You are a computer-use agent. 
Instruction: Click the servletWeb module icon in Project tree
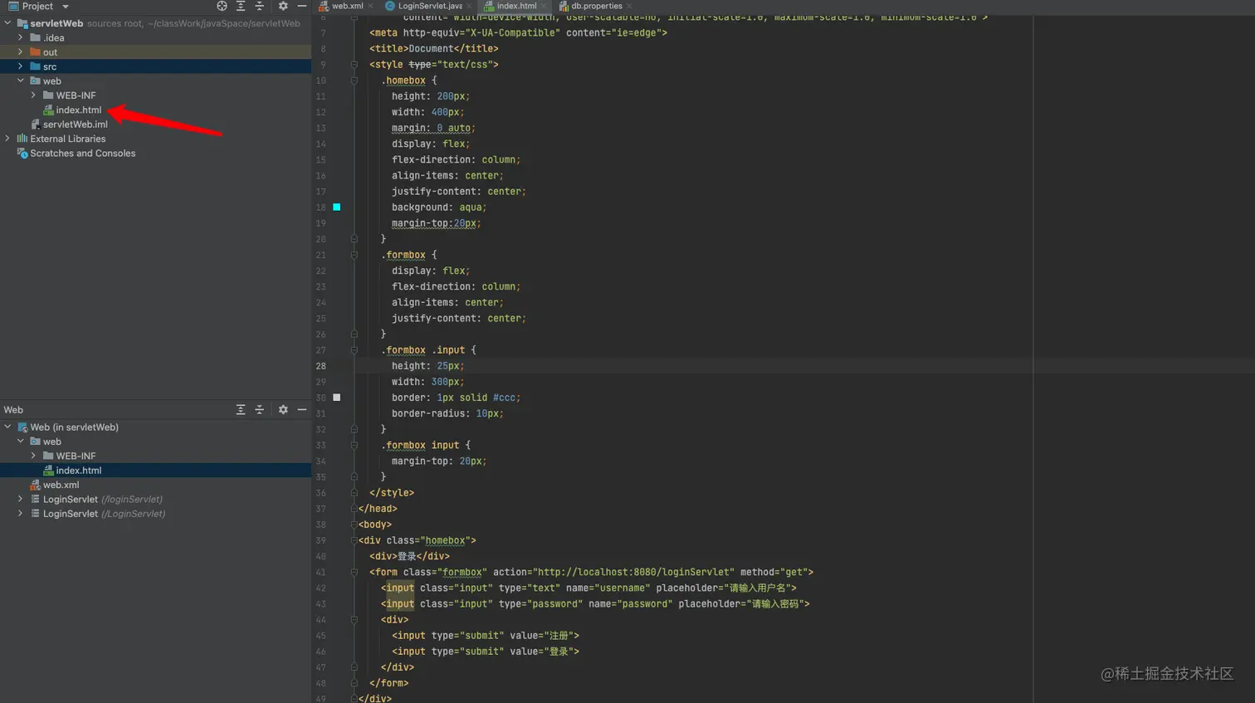pyautogui.click(x=22, y=23)
